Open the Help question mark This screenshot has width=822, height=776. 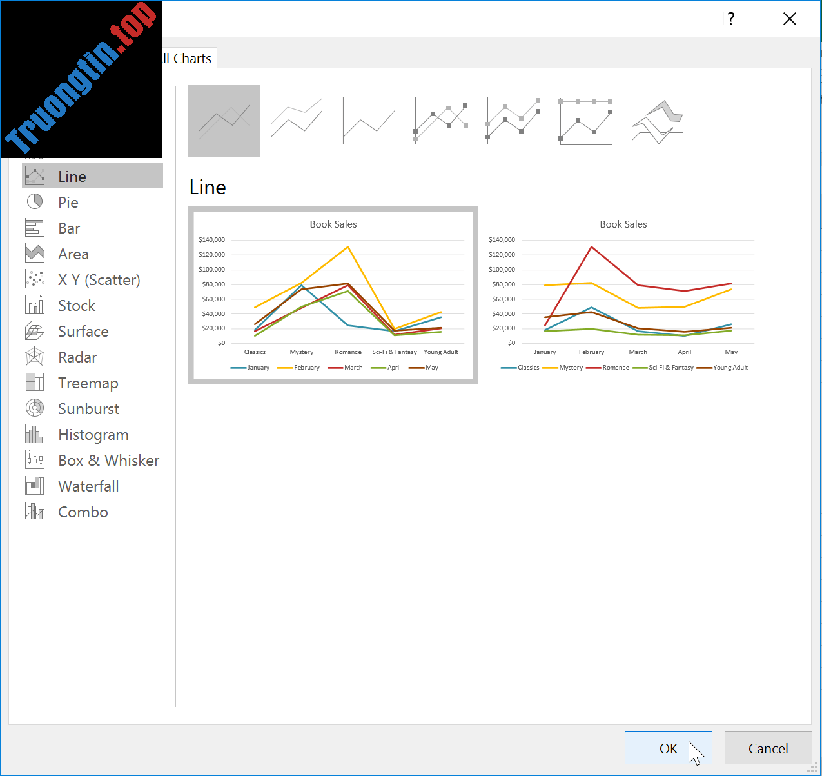(730, 19)
